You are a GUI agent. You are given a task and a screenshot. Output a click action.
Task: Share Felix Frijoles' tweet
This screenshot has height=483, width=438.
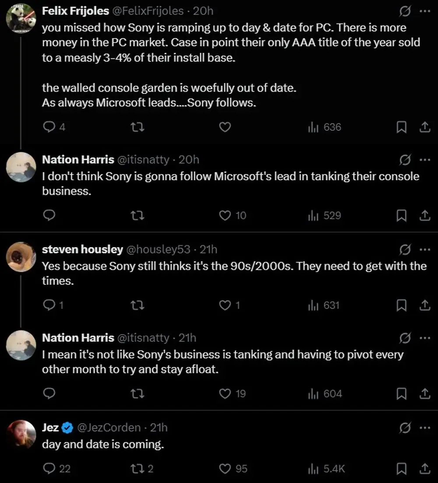point(424,127)
